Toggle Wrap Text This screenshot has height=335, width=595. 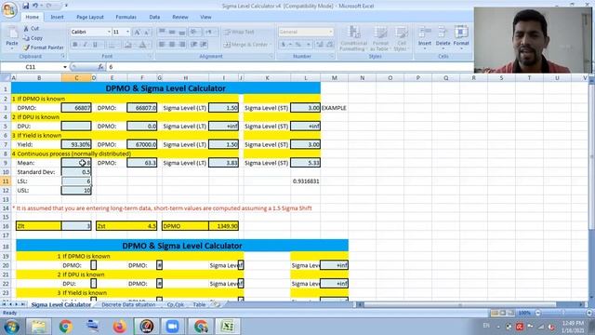pyautogui.click(x=240, y=32)
